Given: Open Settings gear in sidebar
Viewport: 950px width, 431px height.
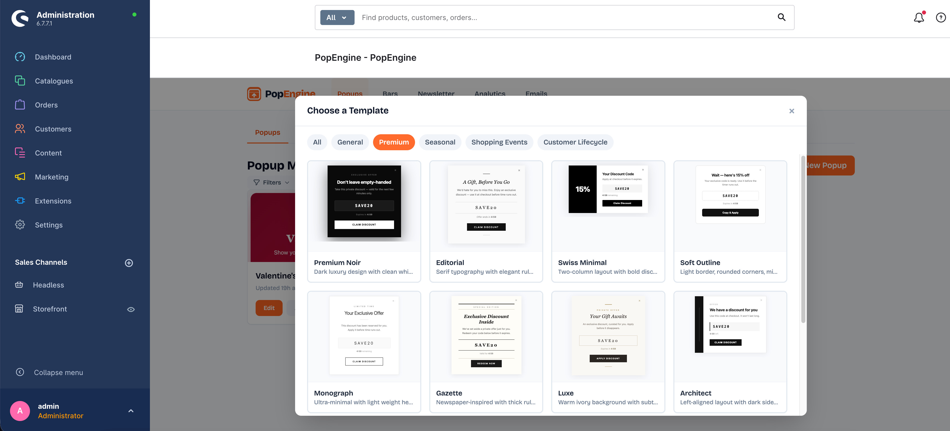Looking at the screenshot, I should (x=20, y=225).
